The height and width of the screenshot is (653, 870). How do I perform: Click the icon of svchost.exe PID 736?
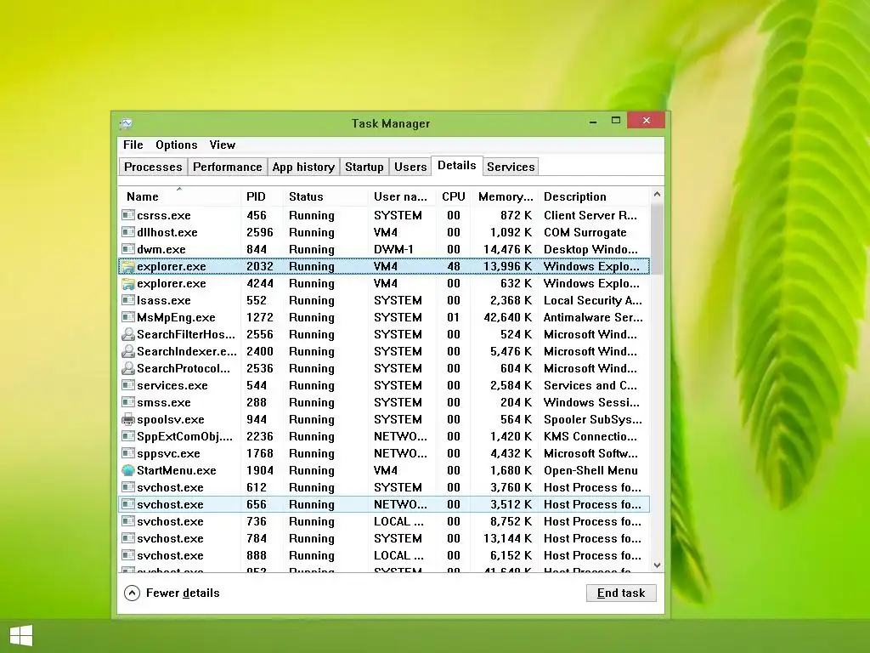[x=128, y=521]
